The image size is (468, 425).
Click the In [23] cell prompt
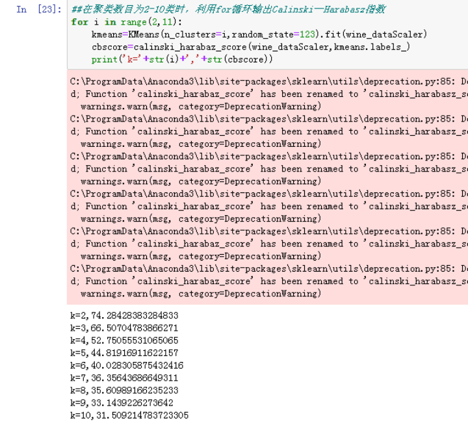point(39,9)
